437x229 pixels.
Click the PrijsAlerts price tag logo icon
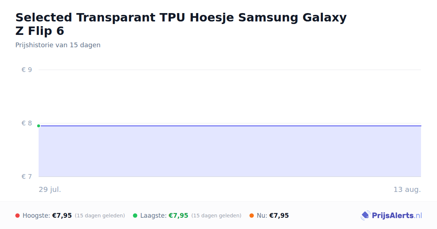(x=365, y=216)
